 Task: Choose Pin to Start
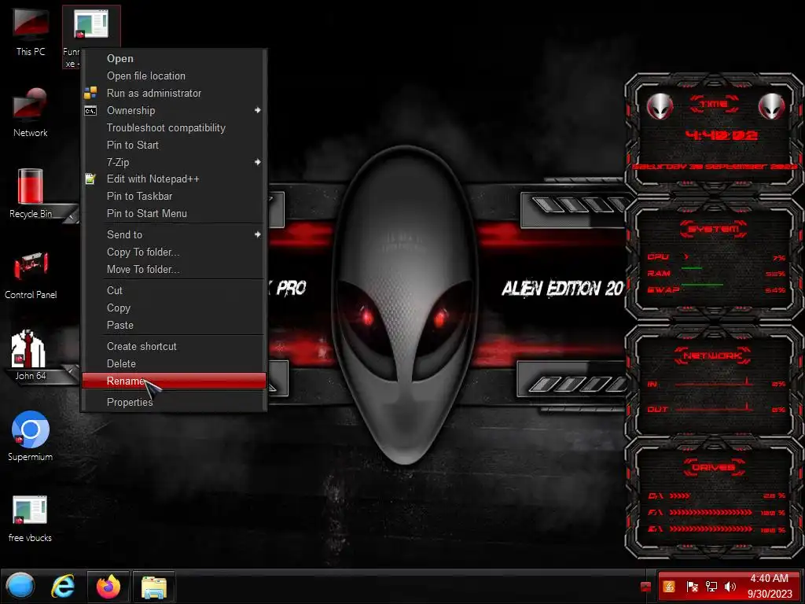point(174,145)
